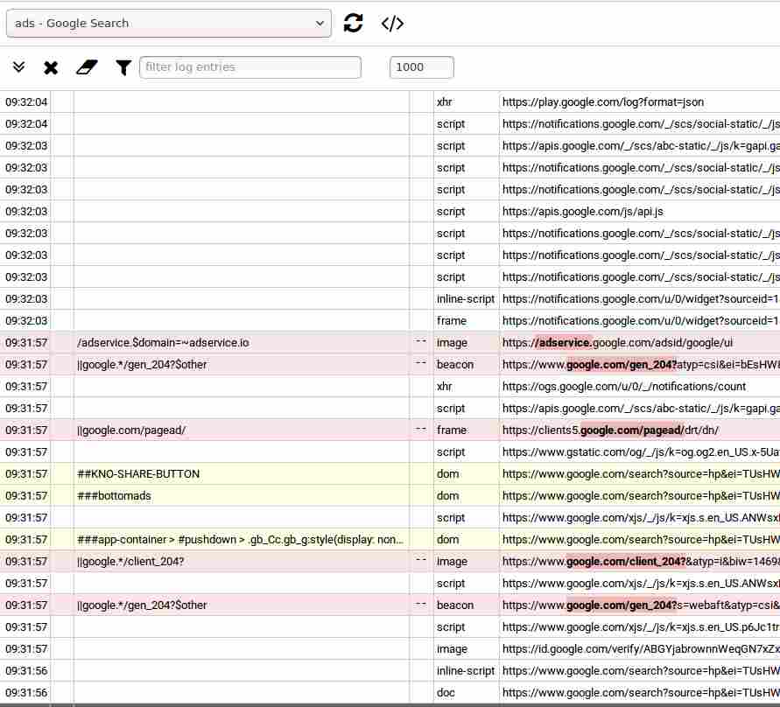Select the clients5.google.com/pagead/drt/dn/ URL
The width and height of the screenshot is (780, 707).
click(610, 430)
